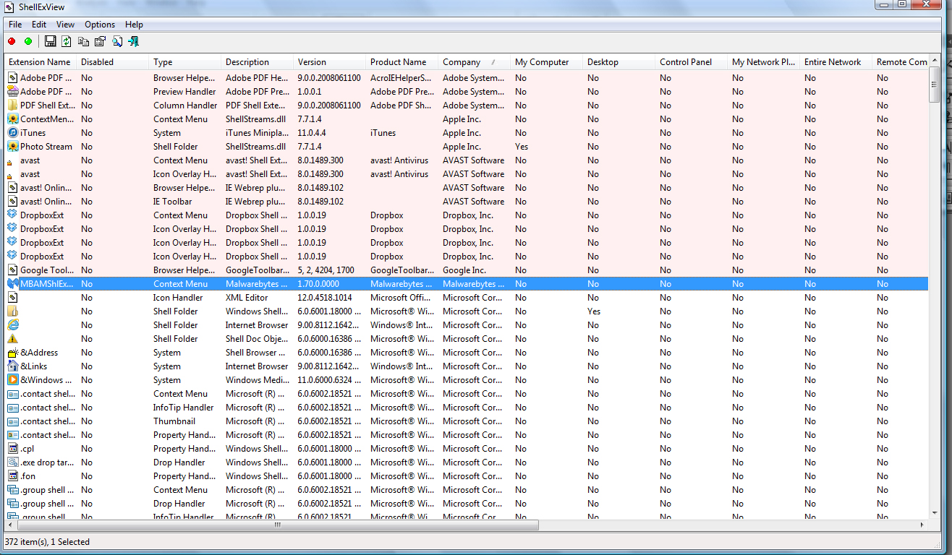Click the XML Editor Icon Handler row icon
Image resolution: width=952 pixels, height=555 pixels.
pyautogui.click(x=13, y=298)
